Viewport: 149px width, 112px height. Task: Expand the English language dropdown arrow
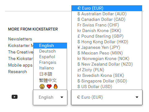coord(62,97)
